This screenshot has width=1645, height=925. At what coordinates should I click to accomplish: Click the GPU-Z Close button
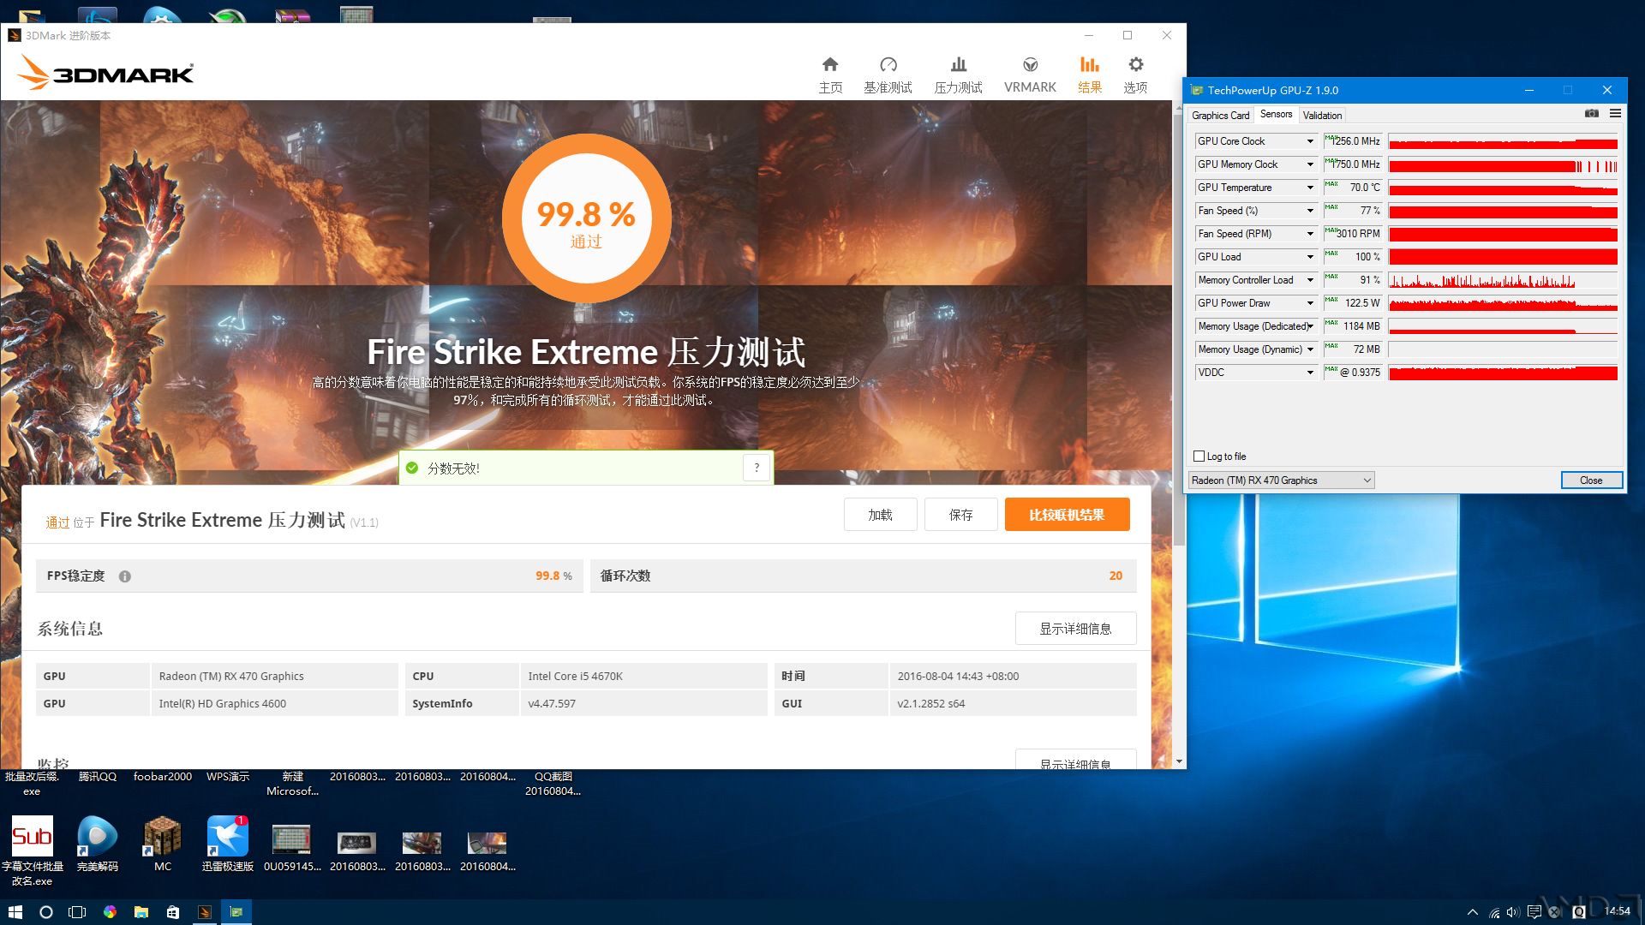pyautogui.click(x=1591, y=480)
